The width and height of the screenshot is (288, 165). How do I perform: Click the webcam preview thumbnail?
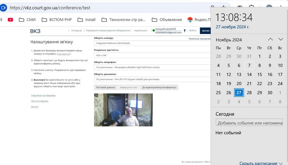123,110
